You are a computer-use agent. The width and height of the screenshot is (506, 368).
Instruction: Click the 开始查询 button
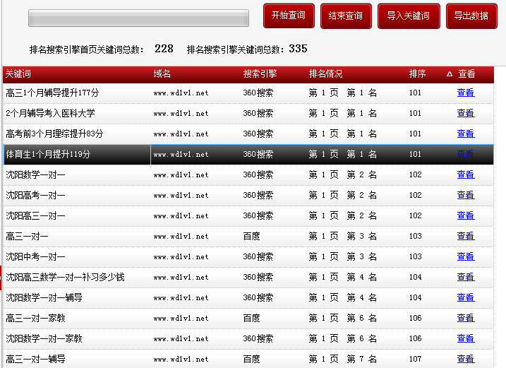tap(288, 16)
